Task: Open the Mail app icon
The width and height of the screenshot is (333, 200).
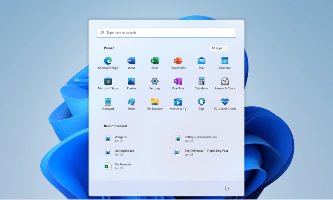Action: click(201, 63)
